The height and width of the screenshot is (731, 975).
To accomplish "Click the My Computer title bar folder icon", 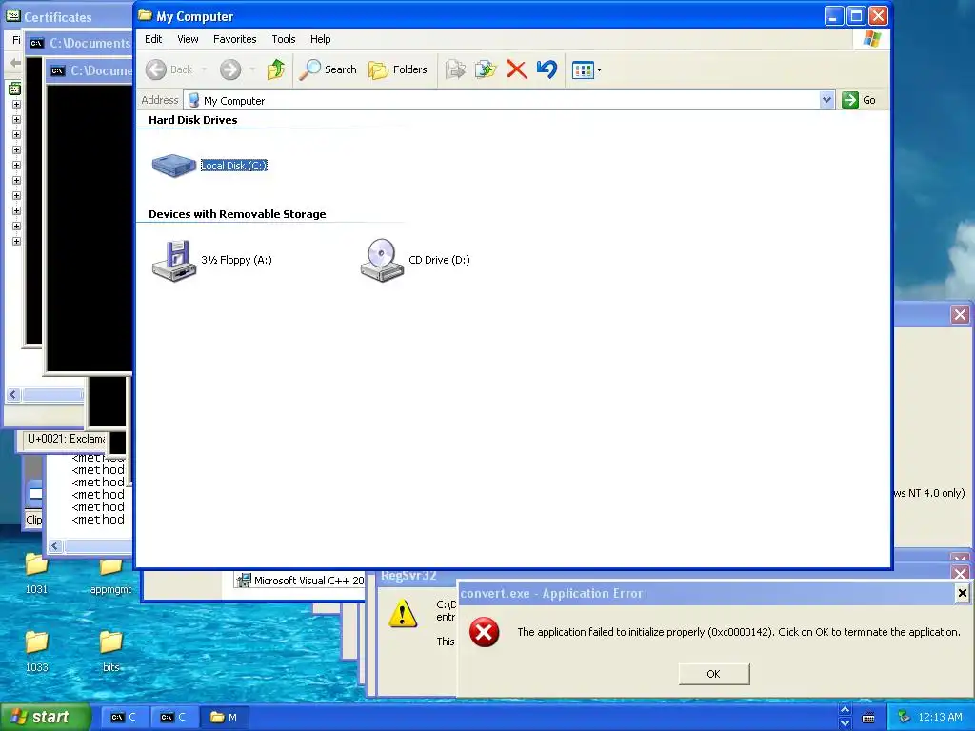I will point(146,15).
